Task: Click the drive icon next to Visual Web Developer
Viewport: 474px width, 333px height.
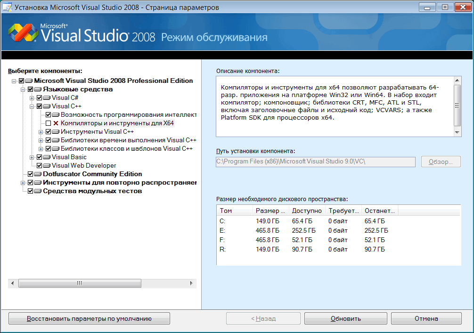Action: pyautogui.click(x=47, y=166)
